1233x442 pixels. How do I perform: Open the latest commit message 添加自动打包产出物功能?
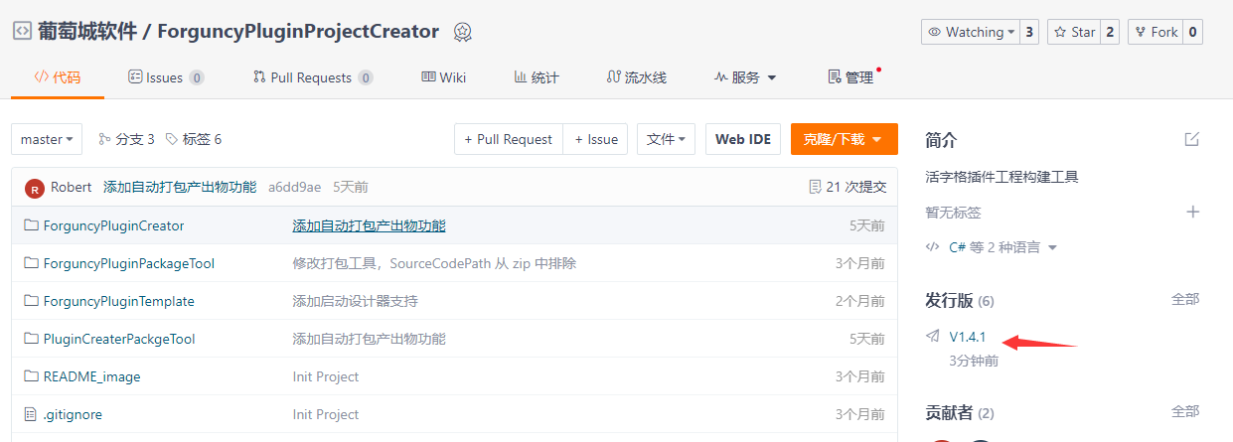(180, 187)
